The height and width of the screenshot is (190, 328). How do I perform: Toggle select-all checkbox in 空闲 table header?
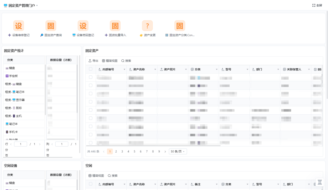[x=91, y=184]
